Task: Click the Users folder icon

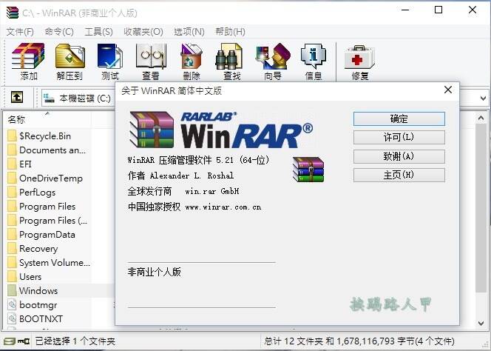Action: (x=12, y=277)
